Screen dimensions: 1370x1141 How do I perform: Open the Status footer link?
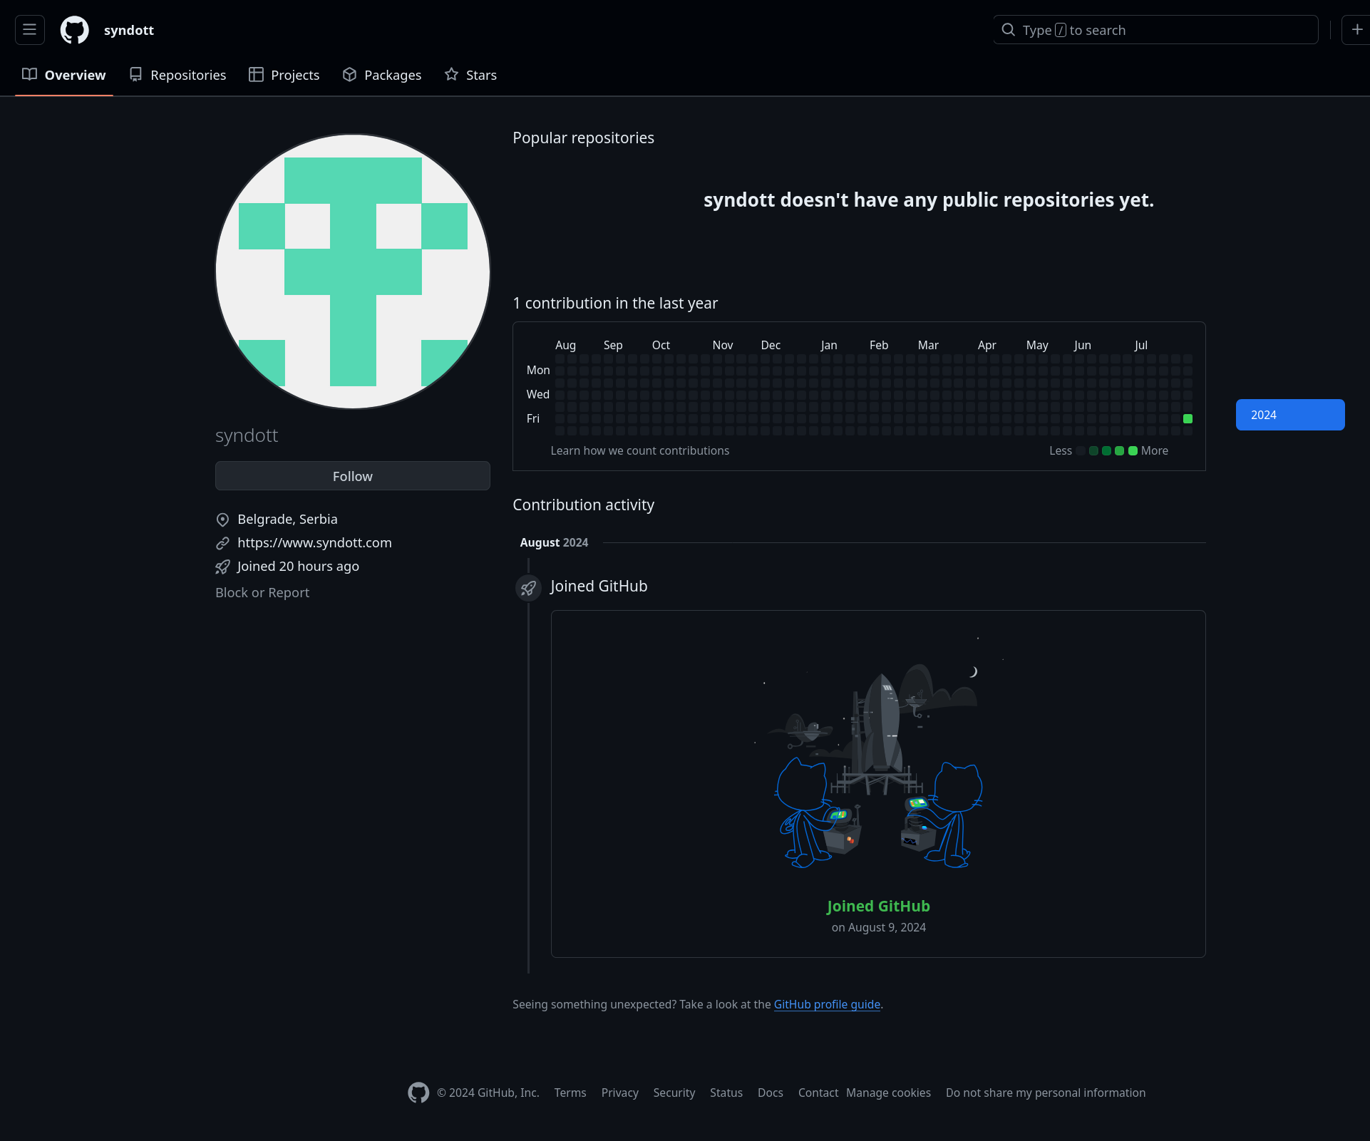coord(726,1093)
